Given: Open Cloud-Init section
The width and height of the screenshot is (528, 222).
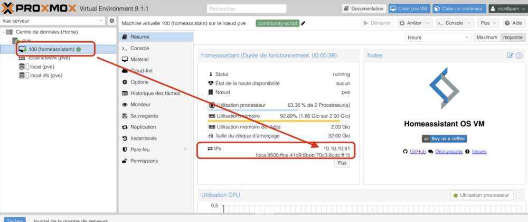Looking at the screenshot, I should [x=156, y=71].
